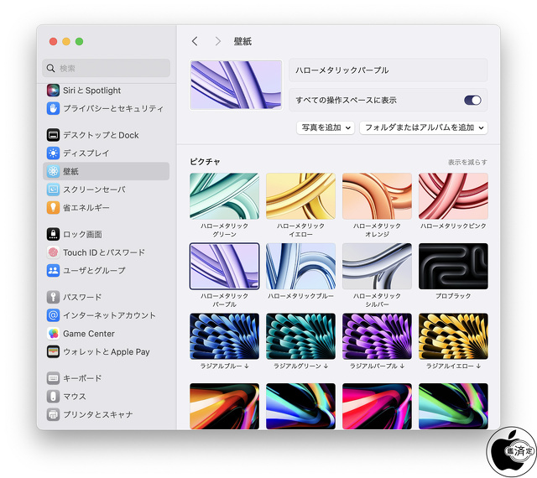Open the 写真を追加 dropdown
Screen dimensions: 537x478
(326, 127)
